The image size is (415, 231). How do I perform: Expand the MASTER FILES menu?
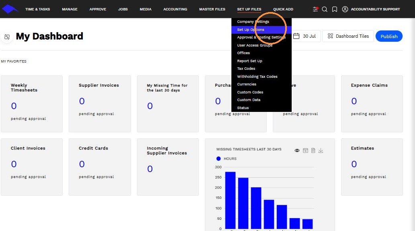coord(212,9)
